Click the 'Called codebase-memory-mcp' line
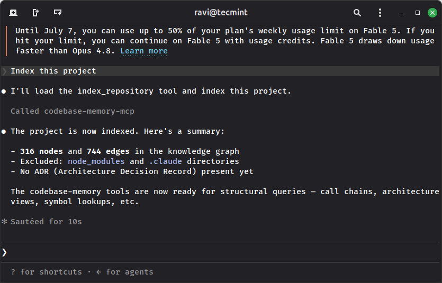Screen dimensions: 442x283 coord(73,111)
